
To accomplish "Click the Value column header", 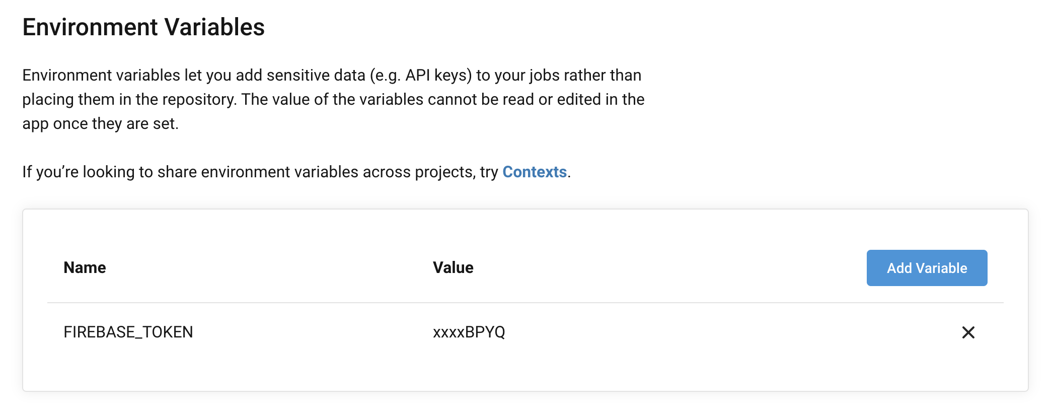I will click(x=453, y=268).
